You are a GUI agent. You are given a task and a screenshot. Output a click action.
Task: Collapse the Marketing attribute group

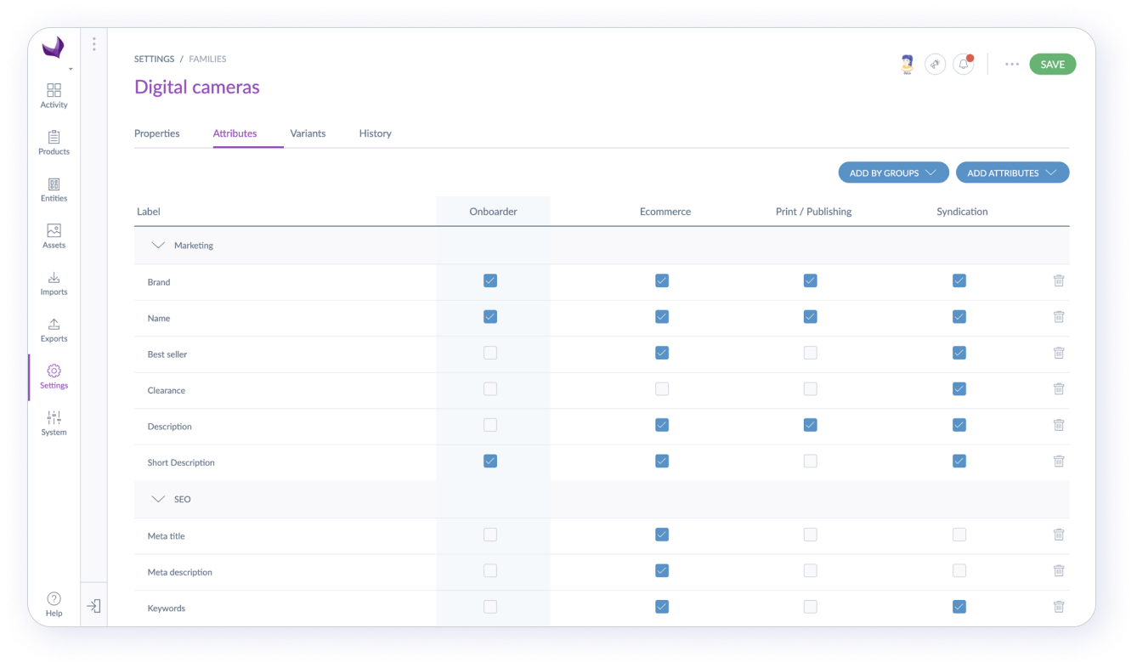tap(158, 244)
